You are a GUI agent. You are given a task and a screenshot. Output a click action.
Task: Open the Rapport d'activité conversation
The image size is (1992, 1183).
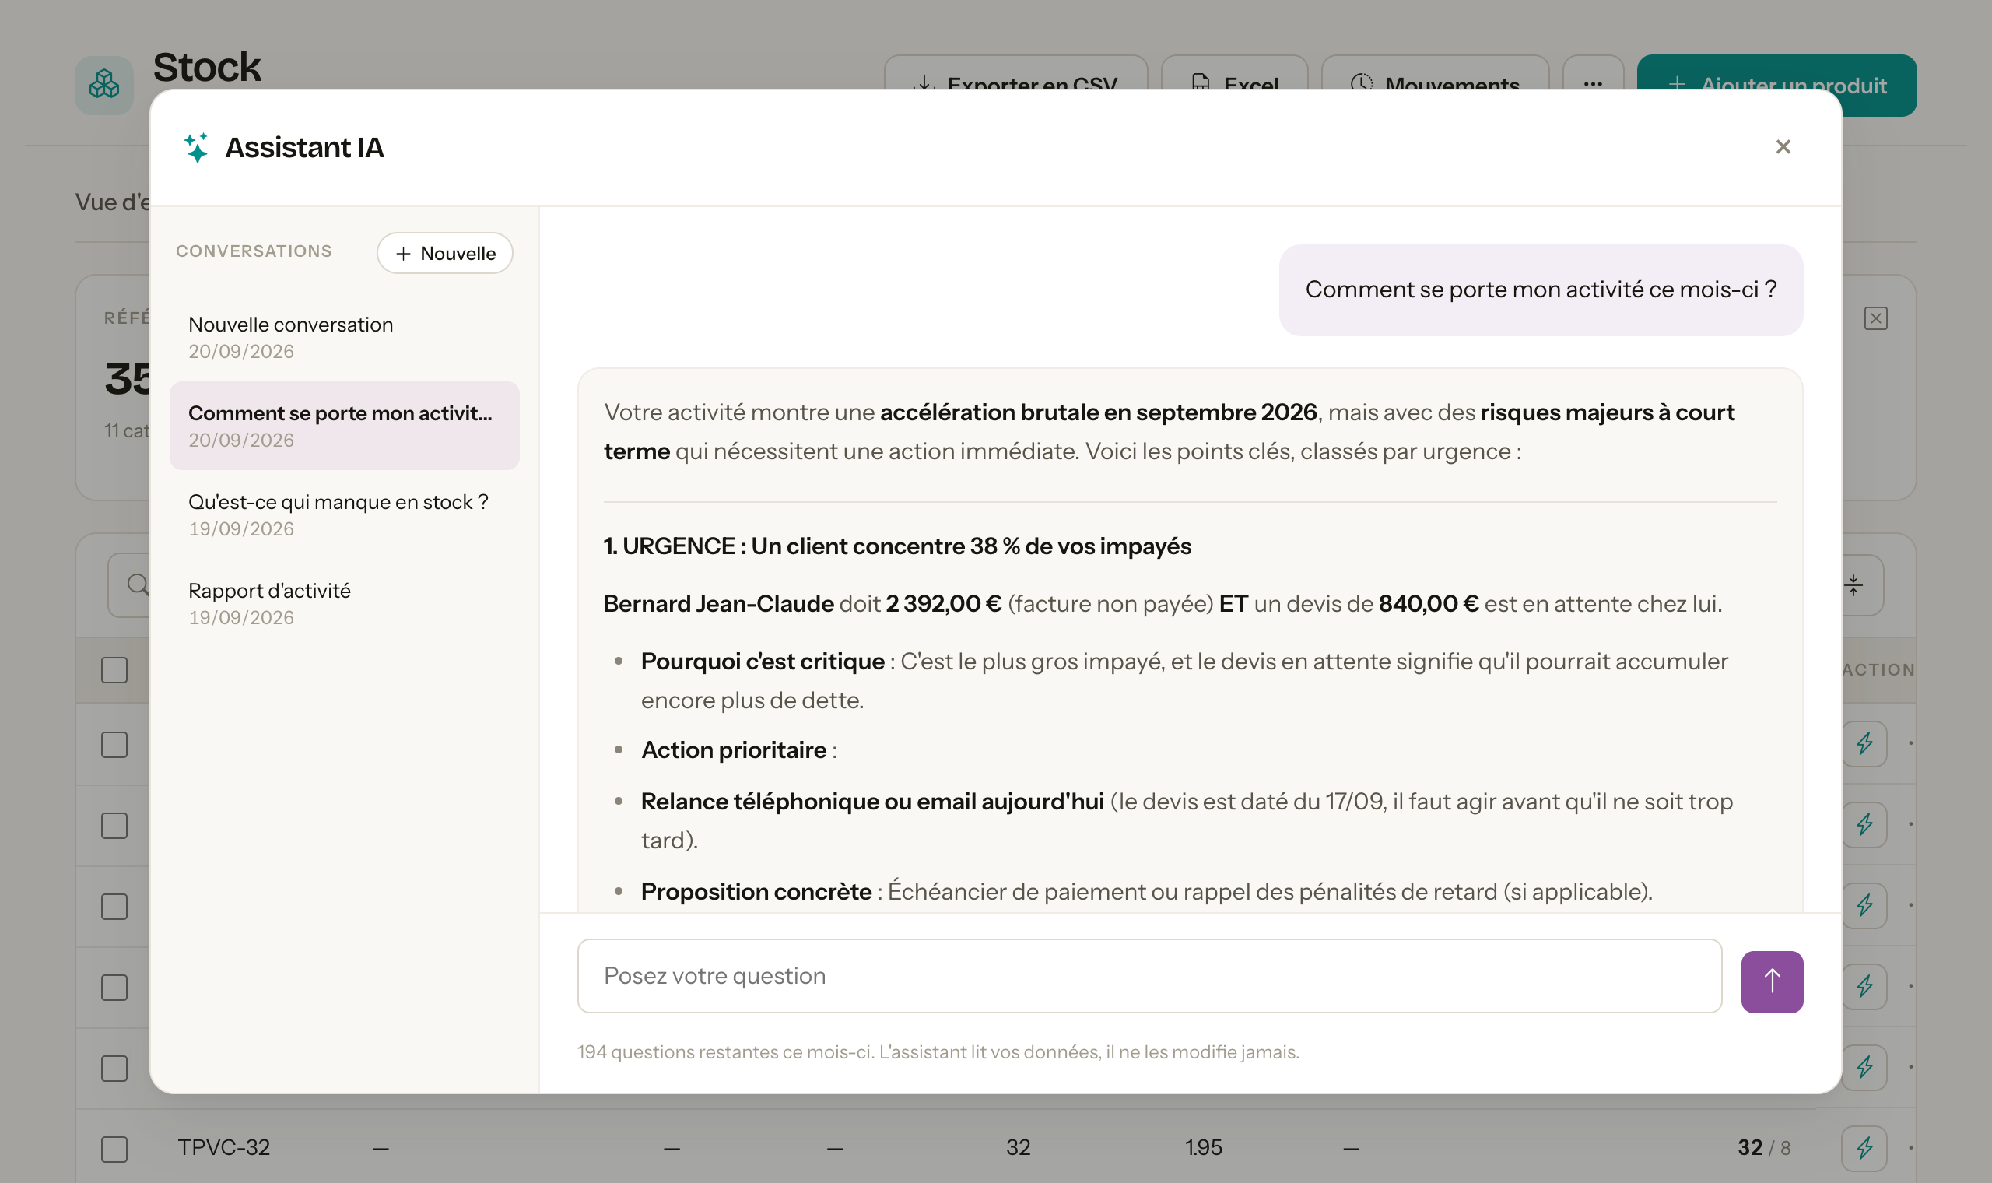344,603
